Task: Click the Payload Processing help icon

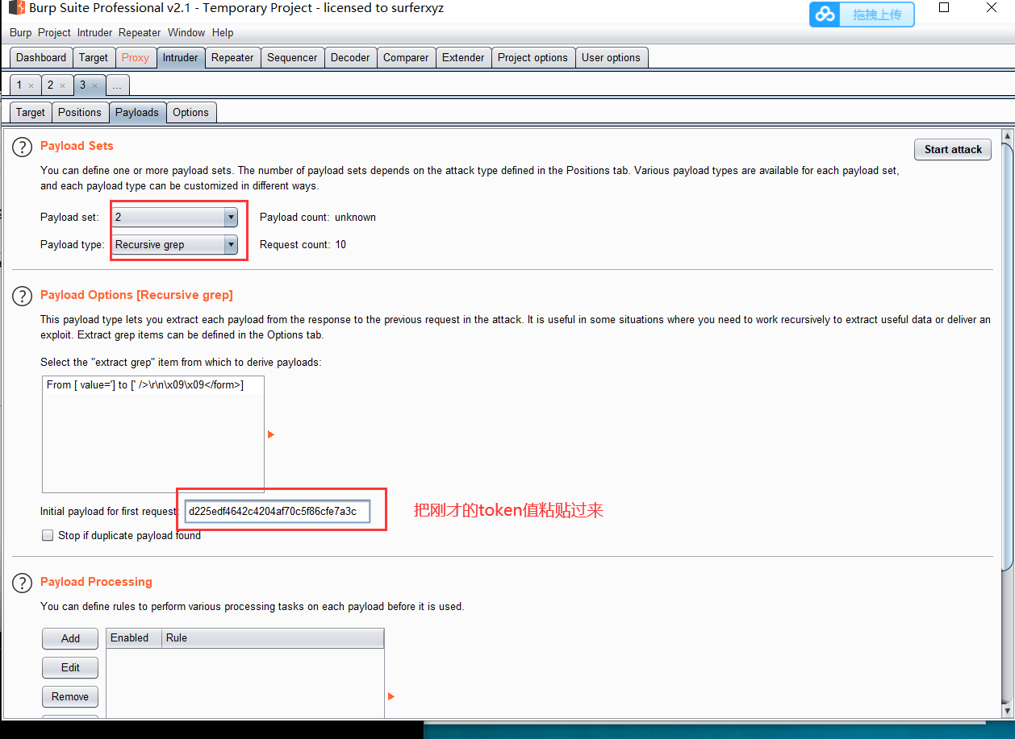Action: point(22,583)
